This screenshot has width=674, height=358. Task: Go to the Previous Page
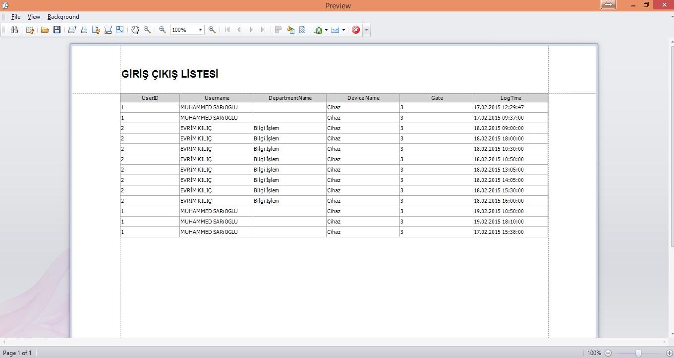pyautogui.click(x=239, y=30)
